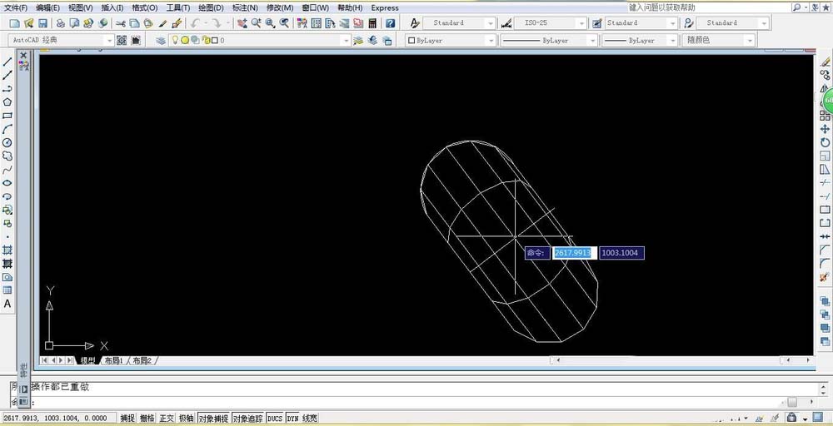Click the clean screen icon in status bar
Screen dimensions: 833x426
pos(818,418)
